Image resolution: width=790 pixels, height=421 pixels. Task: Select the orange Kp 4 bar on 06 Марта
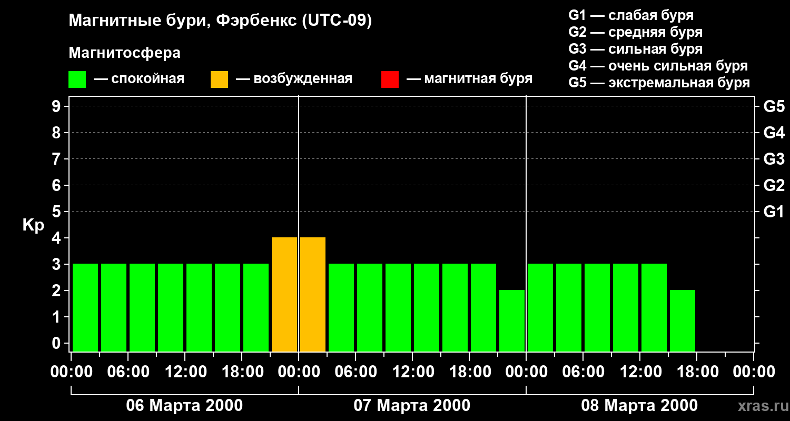(284, 294)
